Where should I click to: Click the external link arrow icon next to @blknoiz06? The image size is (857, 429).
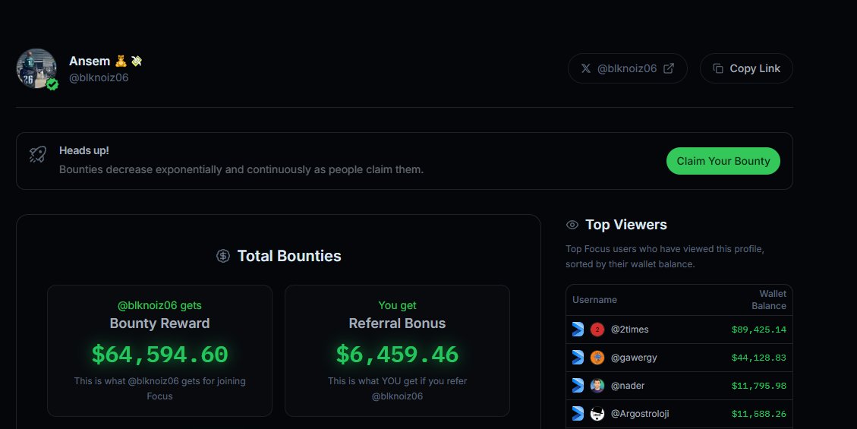[x=669, y=68]
